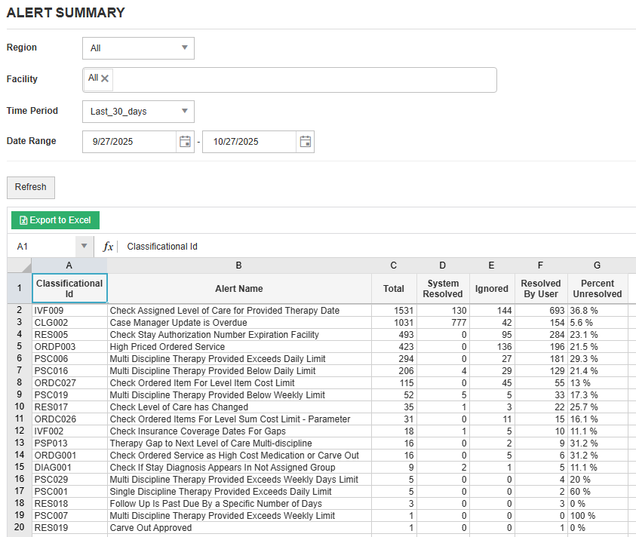This screenshot has height=537, width=636.
Task: Click the Facility multi-select field
Action: (290, 80)
